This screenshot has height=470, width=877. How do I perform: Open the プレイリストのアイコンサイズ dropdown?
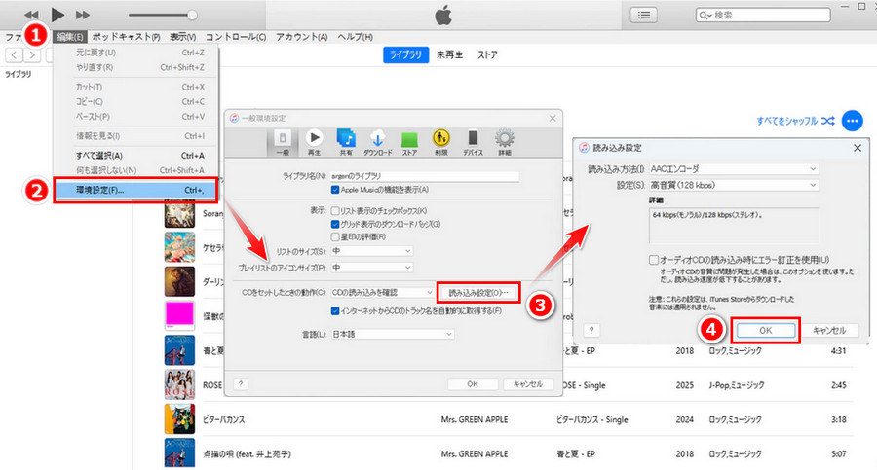click(x=371, y=268)
